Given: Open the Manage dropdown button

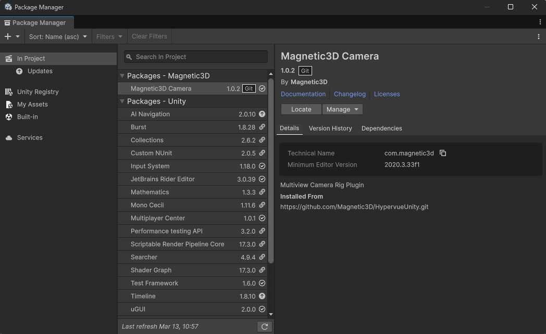Looking at the screenshot, I should pos(342,109).
